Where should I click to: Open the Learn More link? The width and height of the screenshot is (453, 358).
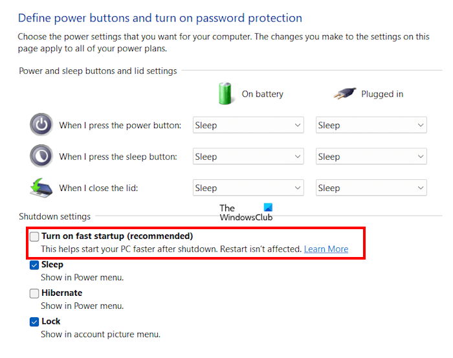tap(326, 249)
